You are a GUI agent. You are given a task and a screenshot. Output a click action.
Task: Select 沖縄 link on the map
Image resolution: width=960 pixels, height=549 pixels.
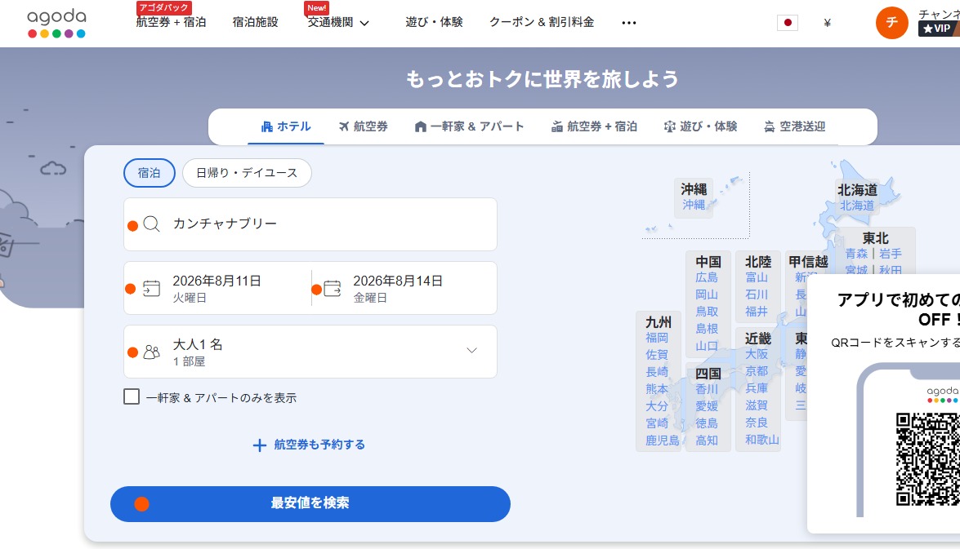coord(694,206)
